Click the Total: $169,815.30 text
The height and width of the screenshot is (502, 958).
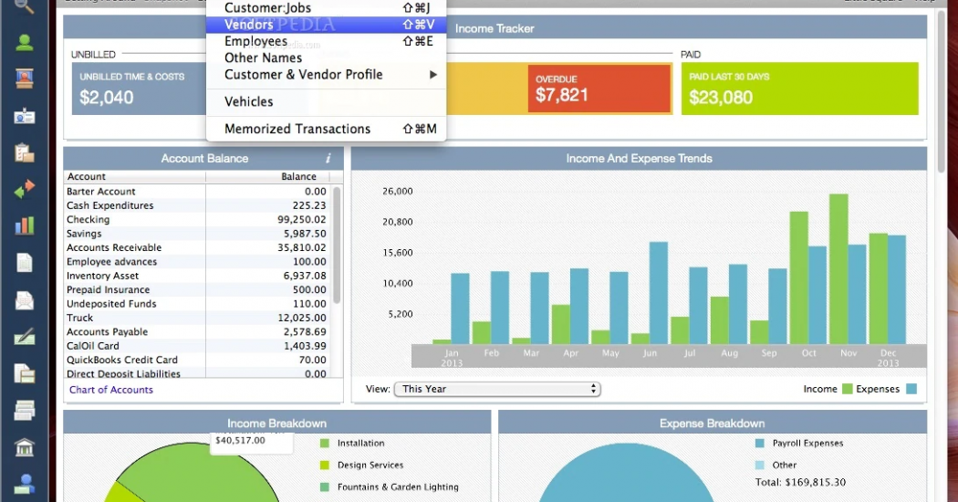click(x=800, y=483)
